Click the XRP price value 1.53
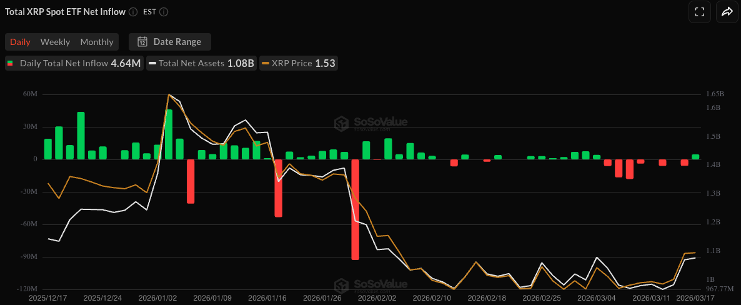The height and width of the screenshot is (305, 741). click(x=325, y=63)
